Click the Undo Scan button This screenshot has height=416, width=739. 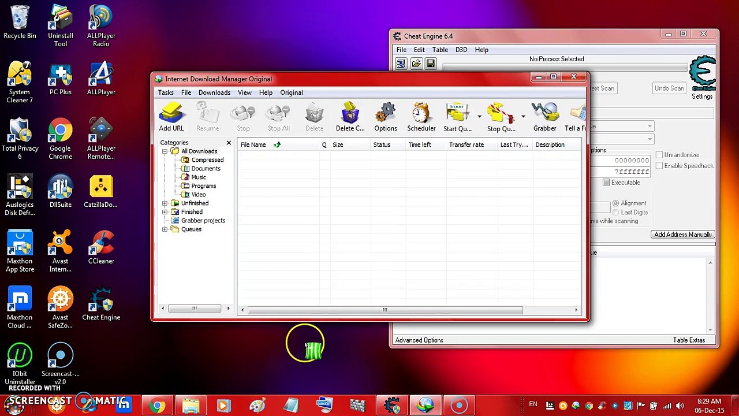pos(669,88)
